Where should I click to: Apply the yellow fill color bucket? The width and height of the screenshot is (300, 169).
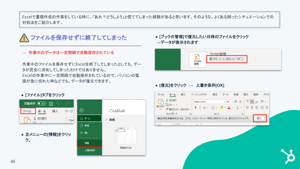tap(222, 107)
